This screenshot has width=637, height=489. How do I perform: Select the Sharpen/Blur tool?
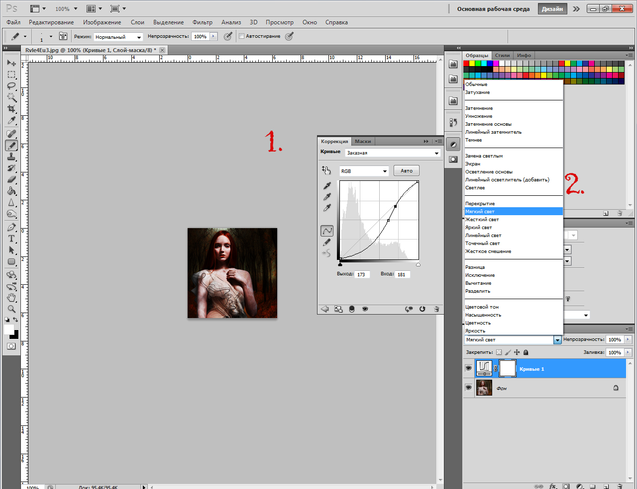(11, 203)
